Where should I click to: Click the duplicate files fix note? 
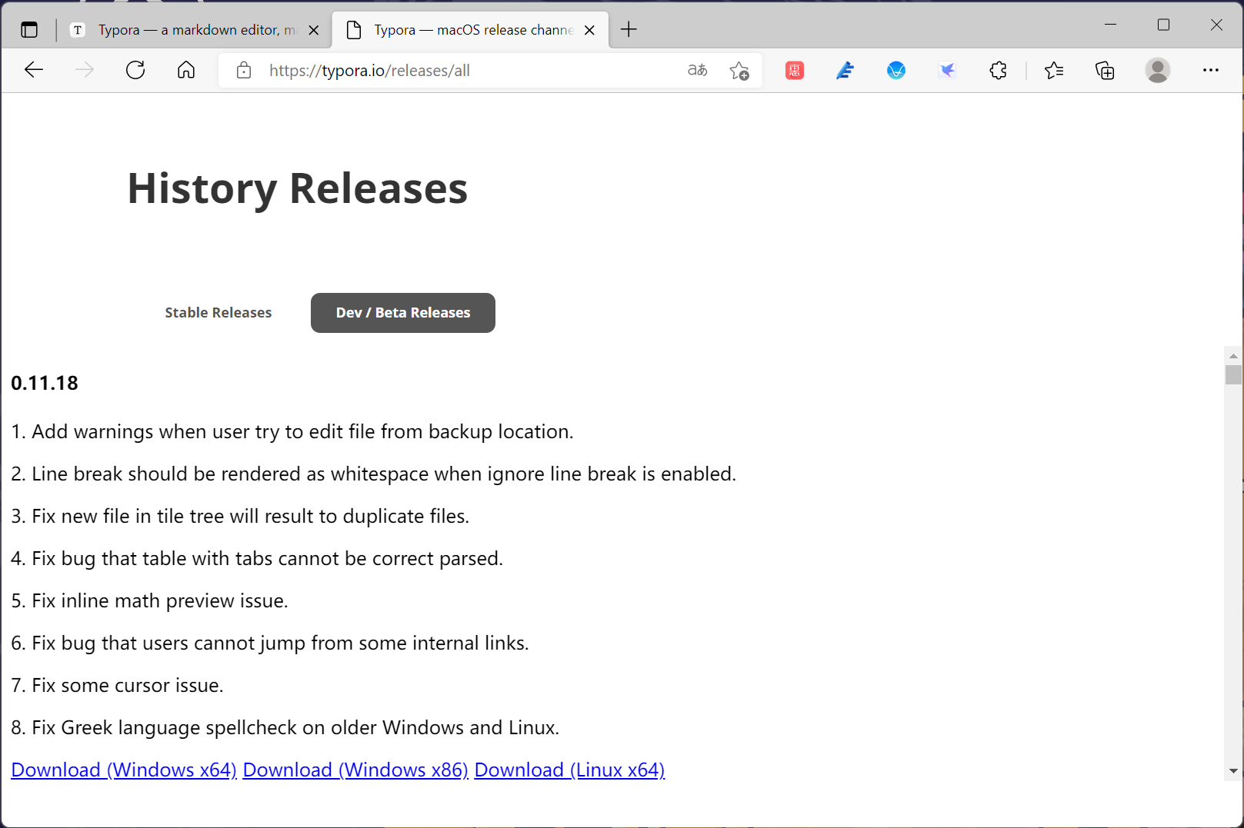click(240, 516)
